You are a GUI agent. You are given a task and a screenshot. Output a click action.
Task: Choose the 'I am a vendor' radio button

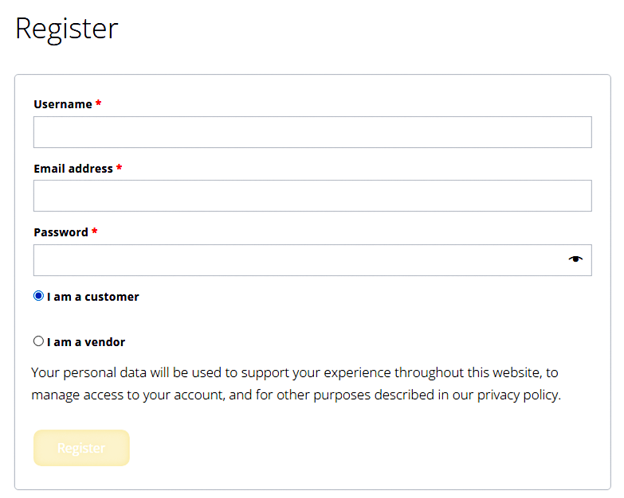(x=38, y=341)
